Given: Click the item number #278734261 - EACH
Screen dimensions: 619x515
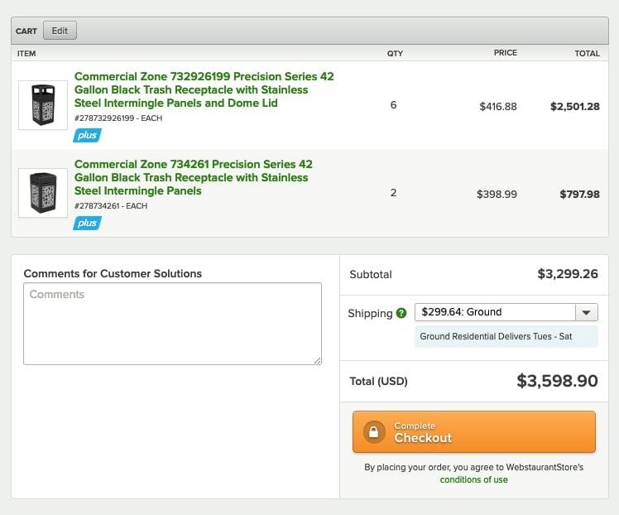Looking at the screenshot, I should point(111,206).
